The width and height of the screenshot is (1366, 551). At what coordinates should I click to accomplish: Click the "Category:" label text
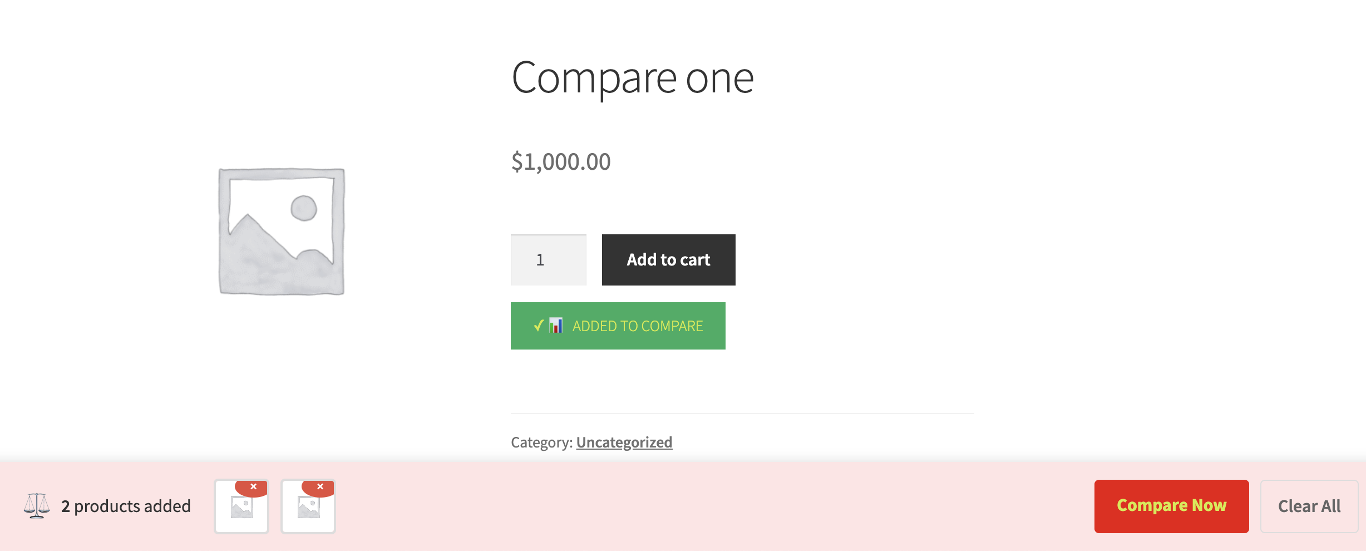[x=541, y=442]
